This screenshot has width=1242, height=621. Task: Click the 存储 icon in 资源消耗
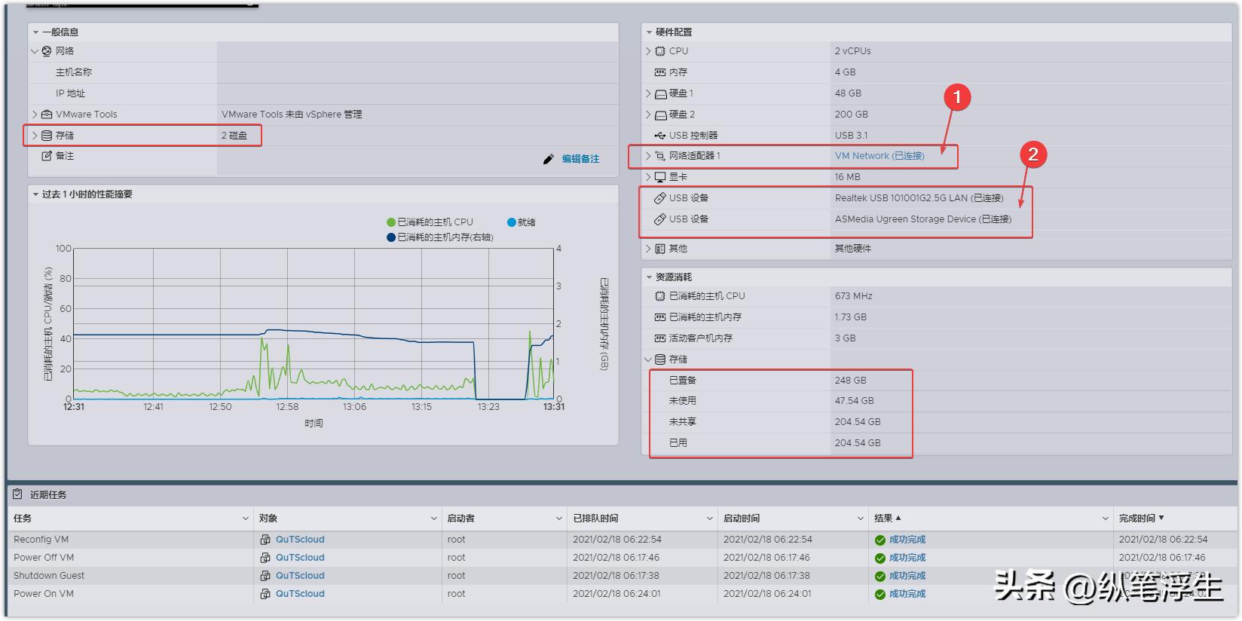(660, 359)
